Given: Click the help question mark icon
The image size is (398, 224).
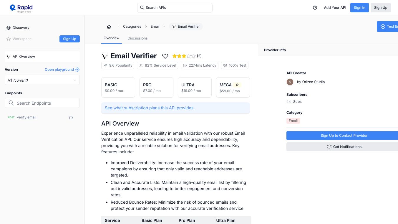Looking at the screenshot, I should [315, 8].
